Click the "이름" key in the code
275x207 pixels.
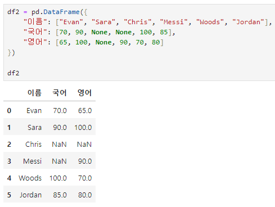click(x=35, y=22)
